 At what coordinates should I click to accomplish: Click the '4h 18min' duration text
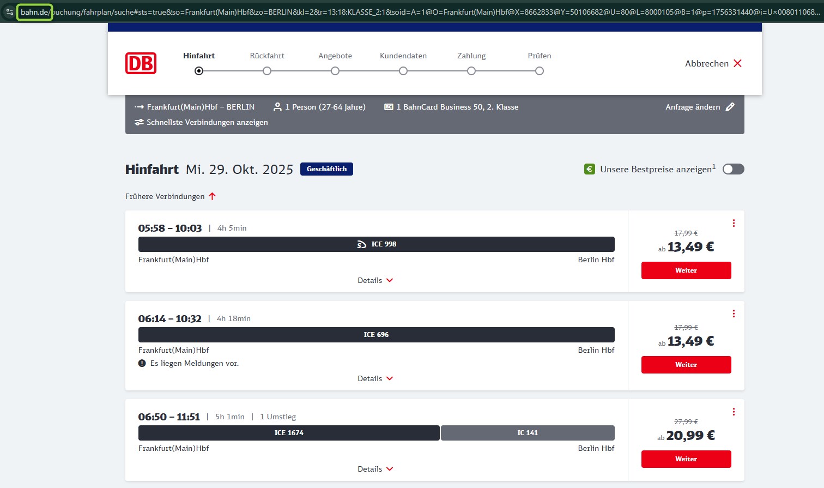pos(234,318)
